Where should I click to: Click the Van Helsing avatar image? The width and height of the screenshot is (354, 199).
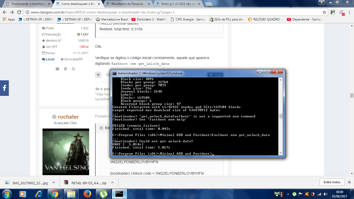pos(66,152)
